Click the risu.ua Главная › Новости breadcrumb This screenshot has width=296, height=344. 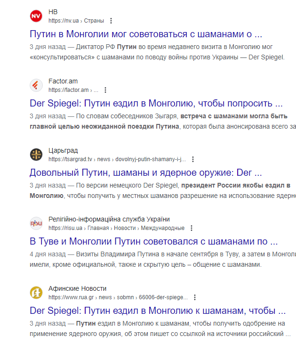click(117, 228)
